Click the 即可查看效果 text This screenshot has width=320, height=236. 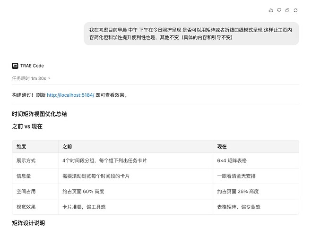coord(111,95)
